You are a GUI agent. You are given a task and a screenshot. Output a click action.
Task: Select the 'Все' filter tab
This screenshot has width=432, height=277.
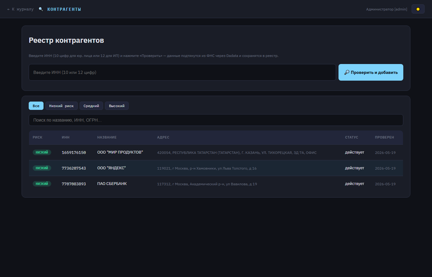(x=36, y=106)
